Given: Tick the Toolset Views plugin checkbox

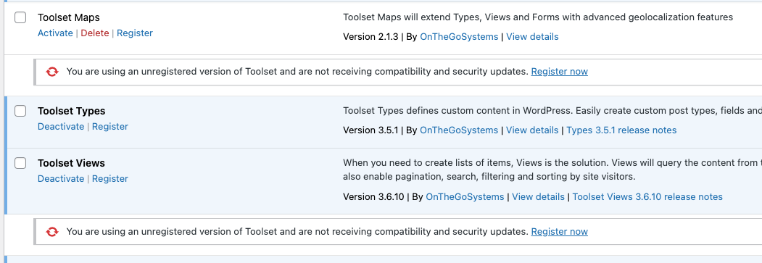Looking at the screenshot, I should tap(20, 163).
